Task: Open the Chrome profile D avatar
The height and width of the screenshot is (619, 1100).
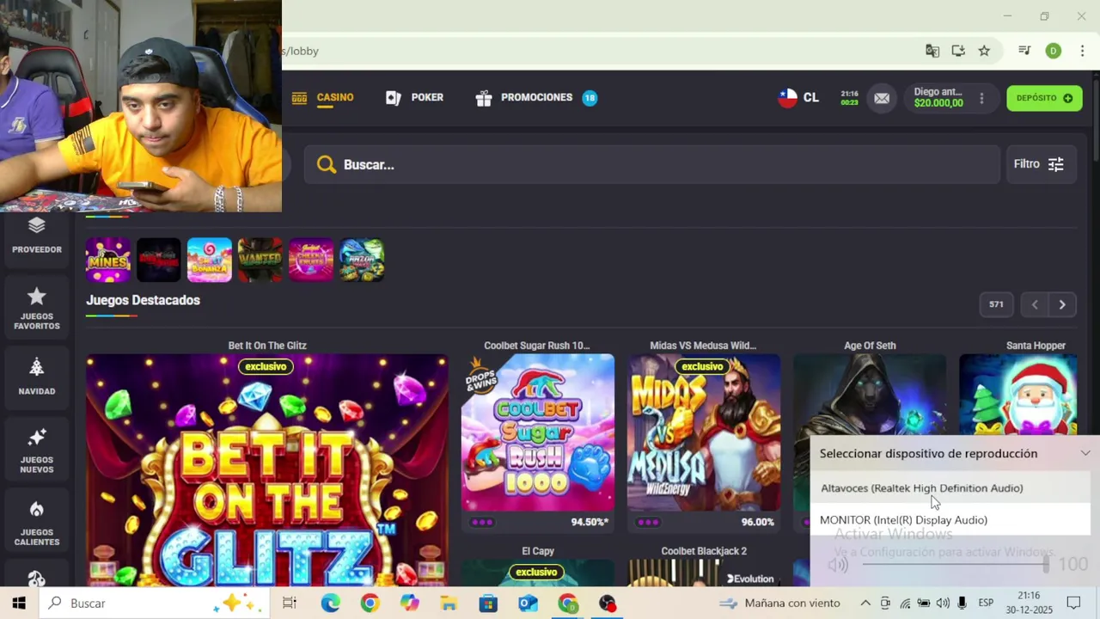Action: click(1053, 51)
